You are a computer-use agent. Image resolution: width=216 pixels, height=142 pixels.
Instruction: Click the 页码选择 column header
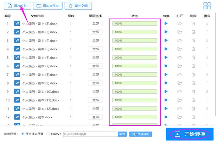pos(95,16)
